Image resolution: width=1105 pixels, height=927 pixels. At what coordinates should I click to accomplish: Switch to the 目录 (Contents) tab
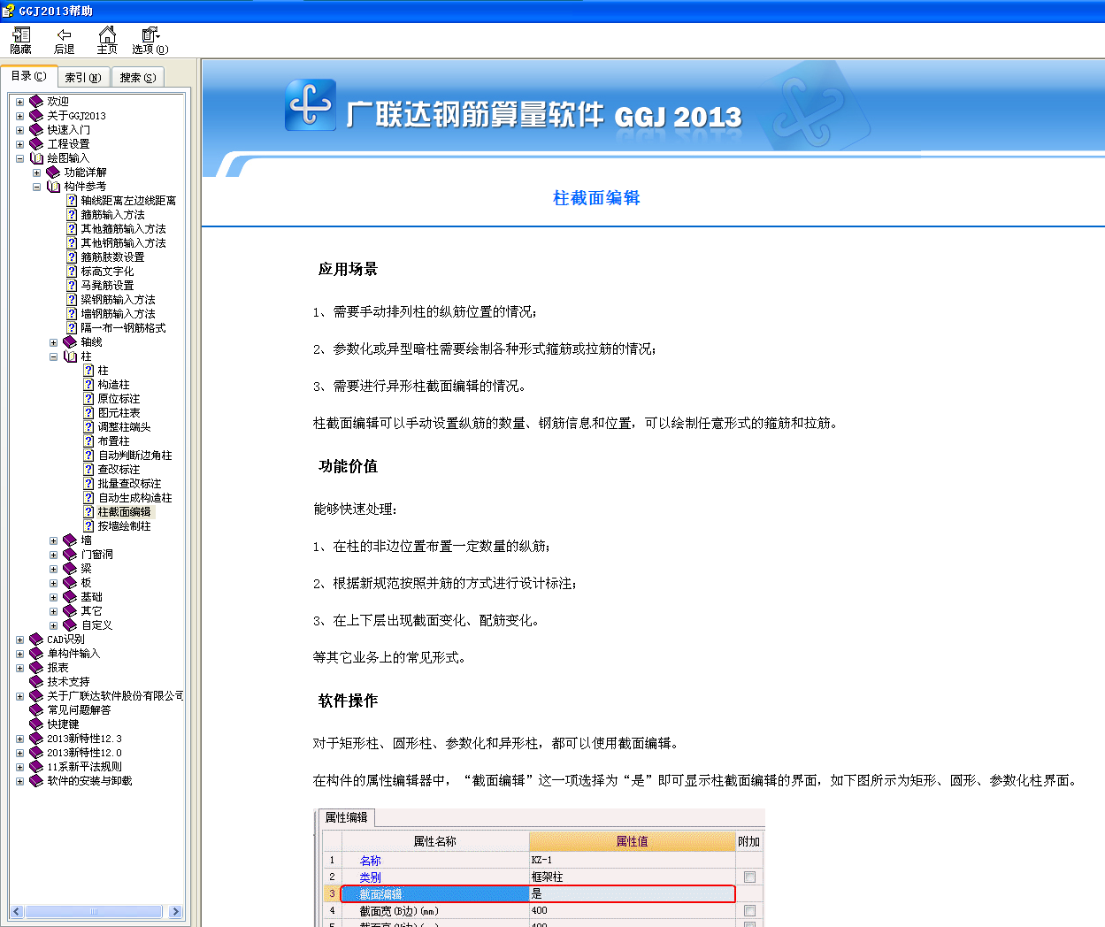point(28,76)
